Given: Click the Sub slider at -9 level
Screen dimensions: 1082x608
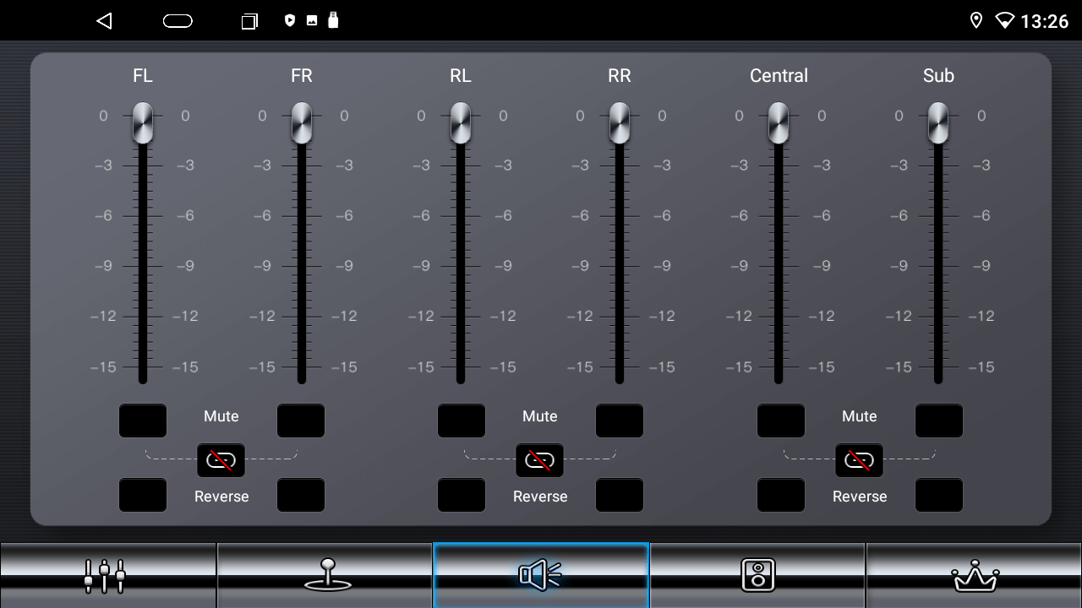Looking at the screenshot, I should (938, 266).
